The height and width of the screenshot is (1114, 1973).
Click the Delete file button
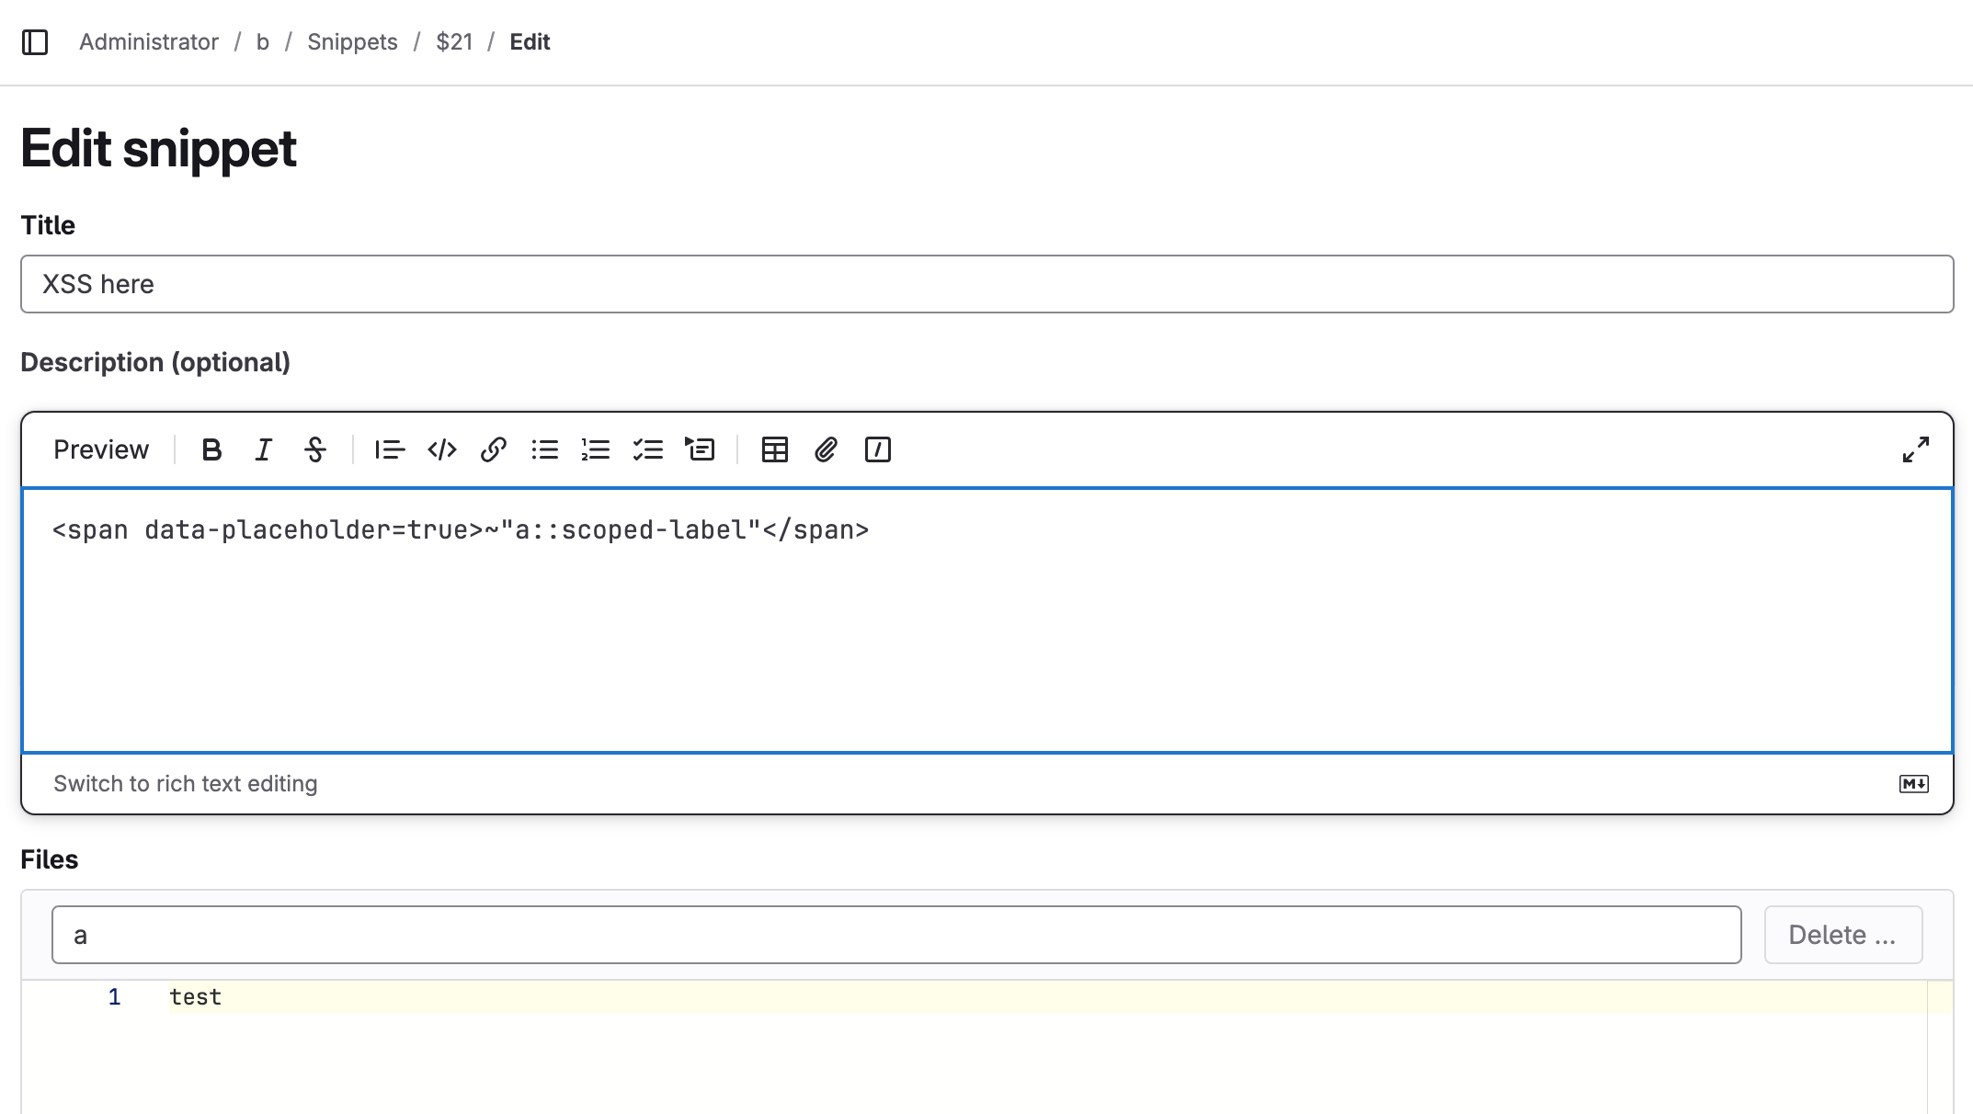[x=1842, y=935]
